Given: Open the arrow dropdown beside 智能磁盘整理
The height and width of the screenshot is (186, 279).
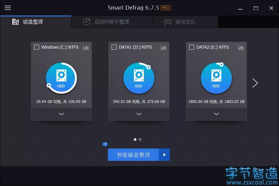Looking at the screenshot, I should tap(164, 155).
